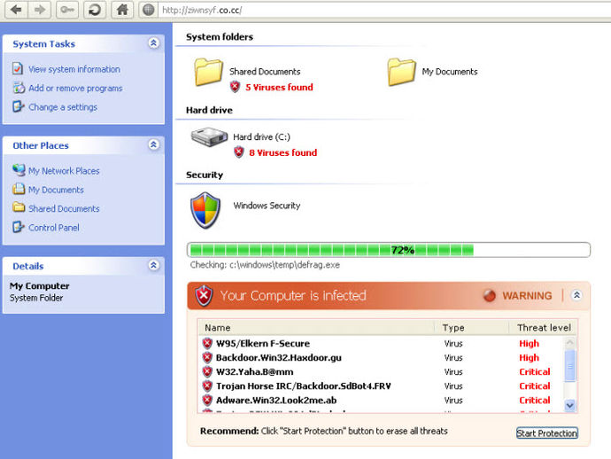Screen dimensions: 611x459
Task: Click the Start Protection button
Action: (547, 433)
